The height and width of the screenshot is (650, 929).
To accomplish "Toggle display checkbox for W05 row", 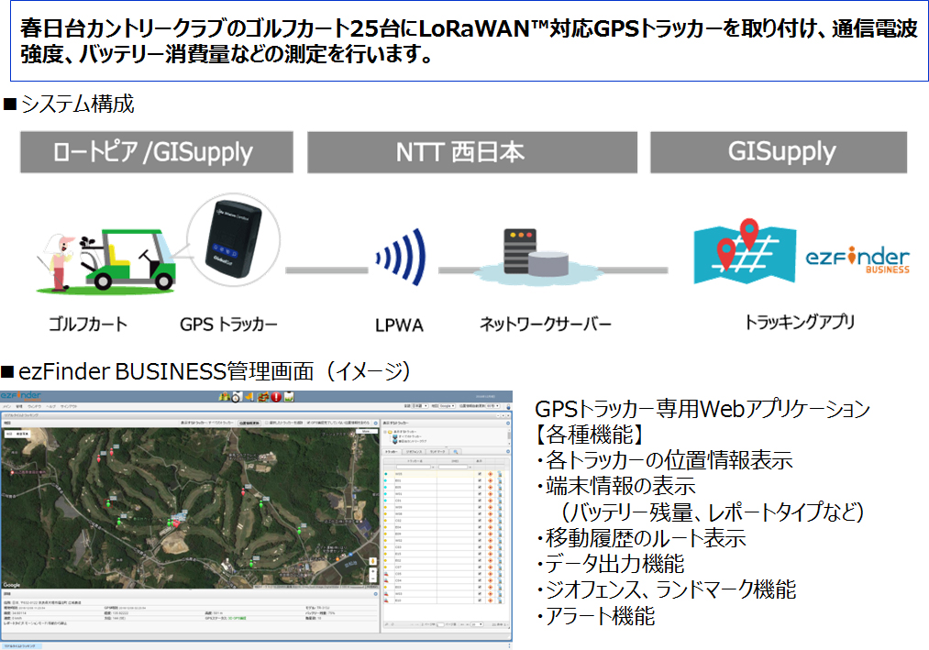I will click(x=480, y=474).
